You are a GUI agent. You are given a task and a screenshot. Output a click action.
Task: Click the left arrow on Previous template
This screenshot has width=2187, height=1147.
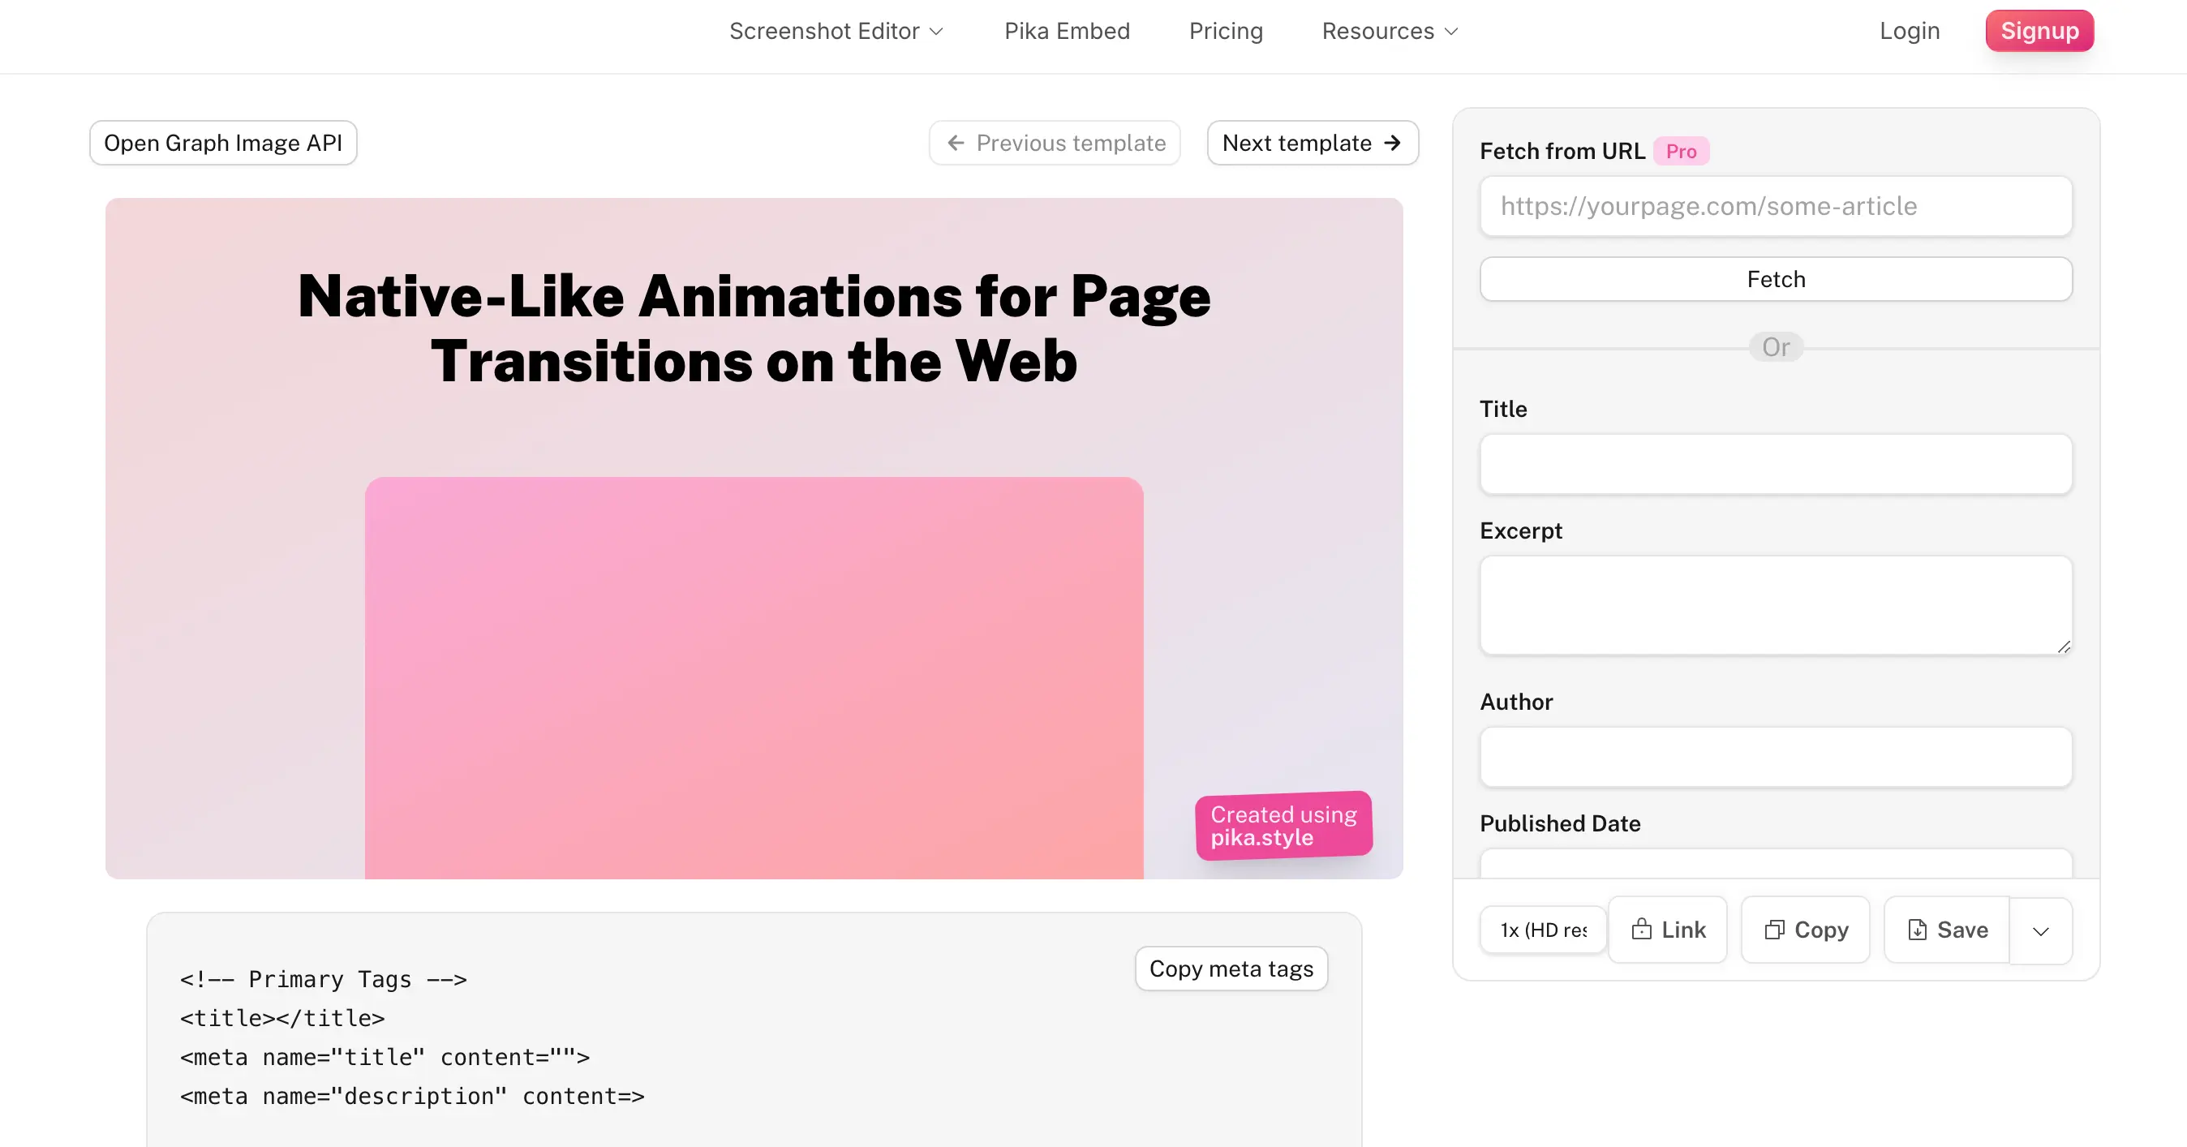point(955,143)
